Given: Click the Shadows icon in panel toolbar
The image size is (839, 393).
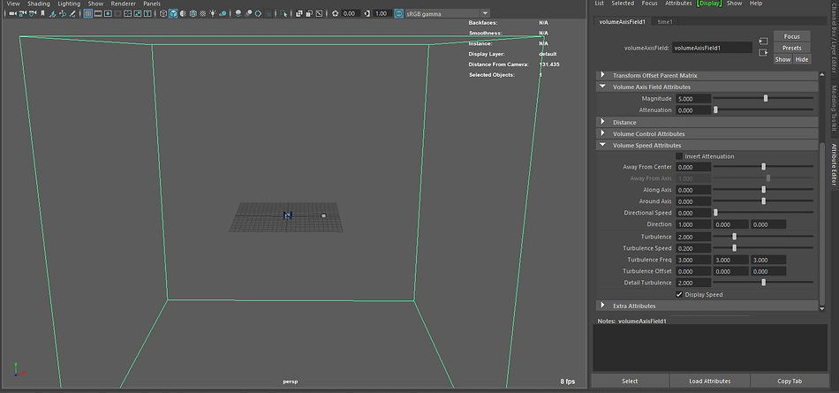Looking at the screenshot, I should (x=223, y=13).
